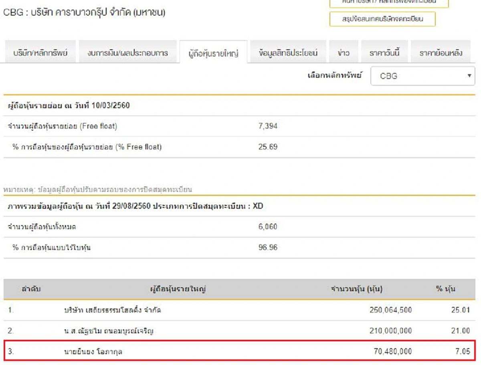Select the percentage 7.05
The image size is (481, 365).
click(x=463, y=352)
